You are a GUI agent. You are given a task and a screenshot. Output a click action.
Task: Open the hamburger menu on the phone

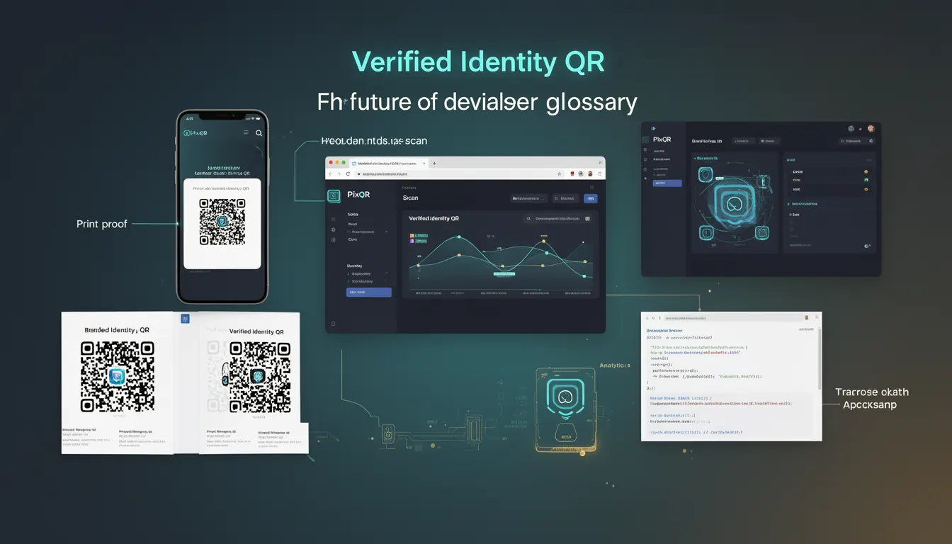point(246,132)
